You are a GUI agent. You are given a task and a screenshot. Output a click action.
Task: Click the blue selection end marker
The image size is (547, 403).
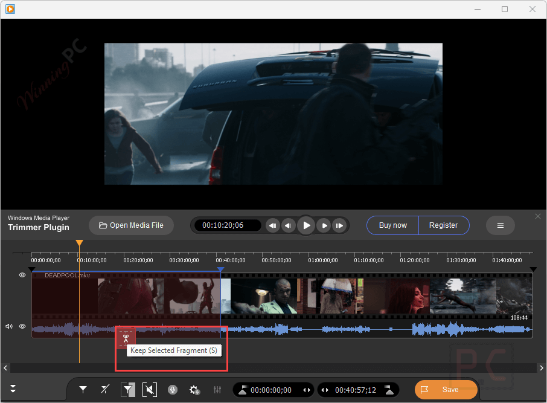tap(220, 269)
